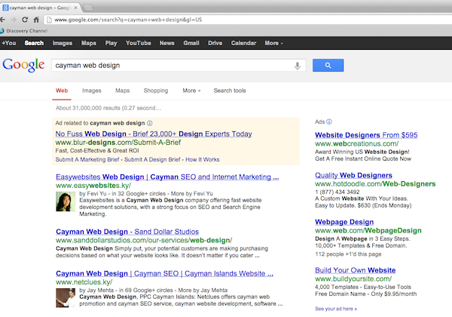Image resolution: width=452 pixels, height=317 pixels.
Task: Go to the browser home icon
Action: point(36,20)
